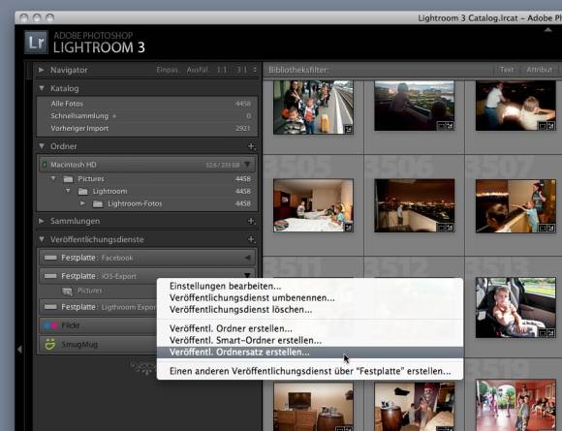Select the SmugMug publish service
Image resolution: width=562 pixels, height=431 pixels.
click(x=98, y=344)
